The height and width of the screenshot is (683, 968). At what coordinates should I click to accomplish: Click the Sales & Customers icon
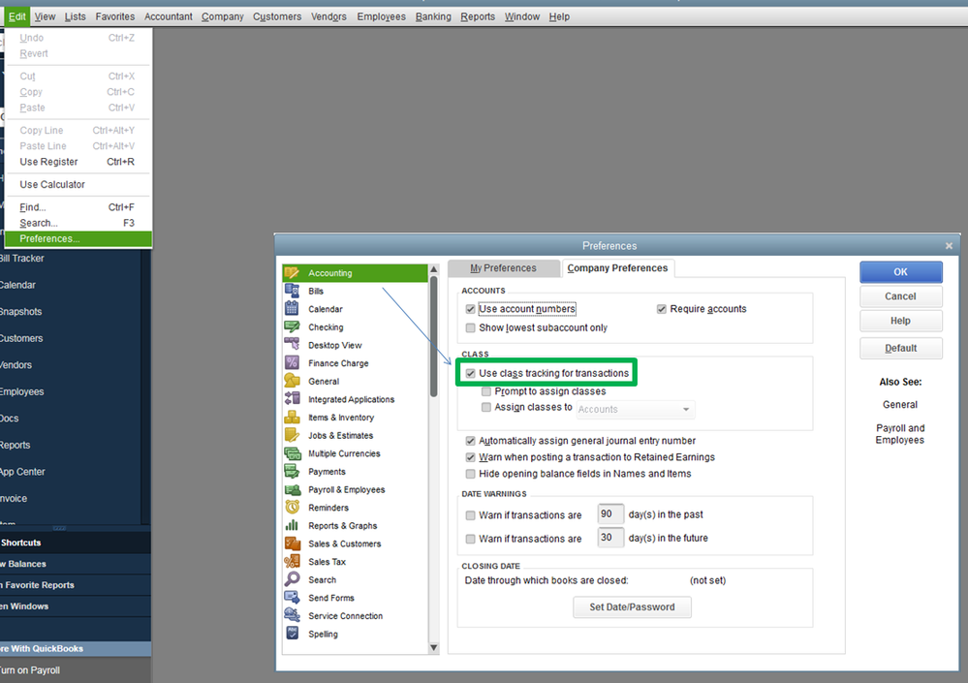pos(292,543)
